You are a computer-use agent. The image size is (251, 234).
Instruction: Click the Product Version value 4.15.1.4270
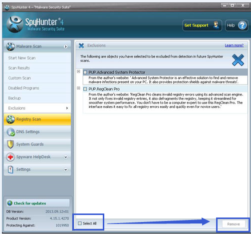click(59, 218)
